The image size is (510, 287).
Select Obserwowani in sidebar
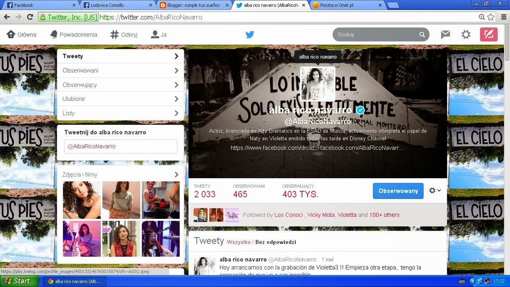click(120, 71)
